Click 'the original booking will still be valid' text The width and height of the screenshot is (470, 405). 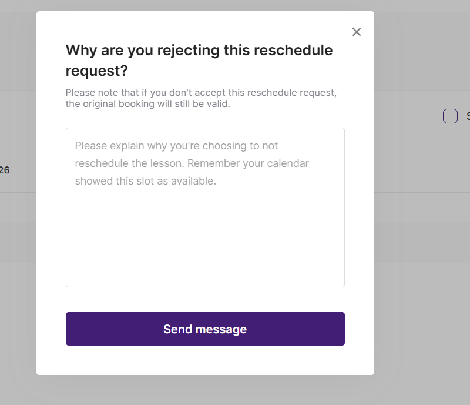pyautogui.click(x=147, y=105)
